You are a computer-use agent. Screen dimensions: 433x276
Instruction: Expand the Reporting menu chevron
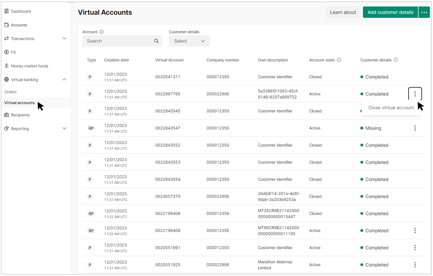point(64,129)
